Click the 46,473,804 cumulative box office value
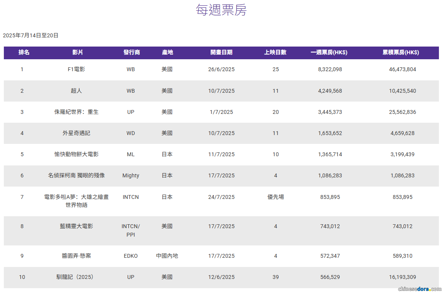This screenshot has height=292, width=442. 402,70
